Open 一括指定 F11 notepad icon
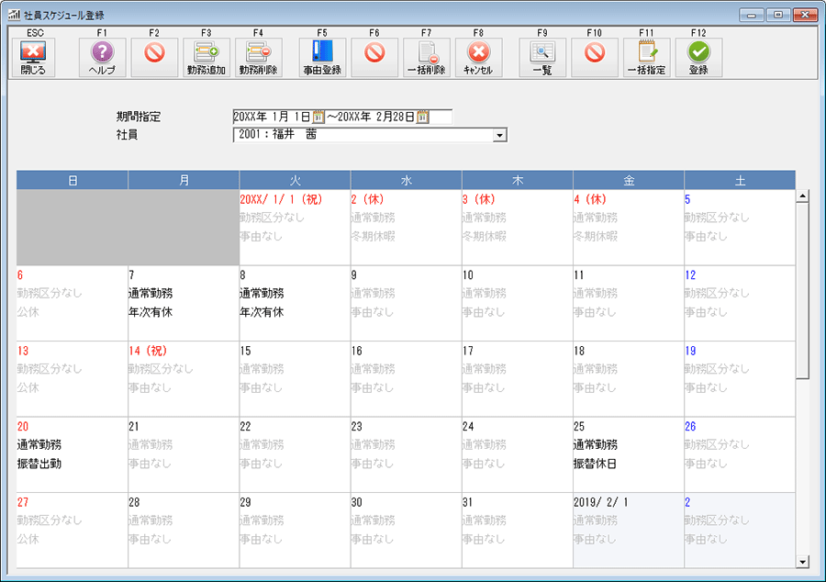Screen dimensions: 826x582 coord(647,58)
